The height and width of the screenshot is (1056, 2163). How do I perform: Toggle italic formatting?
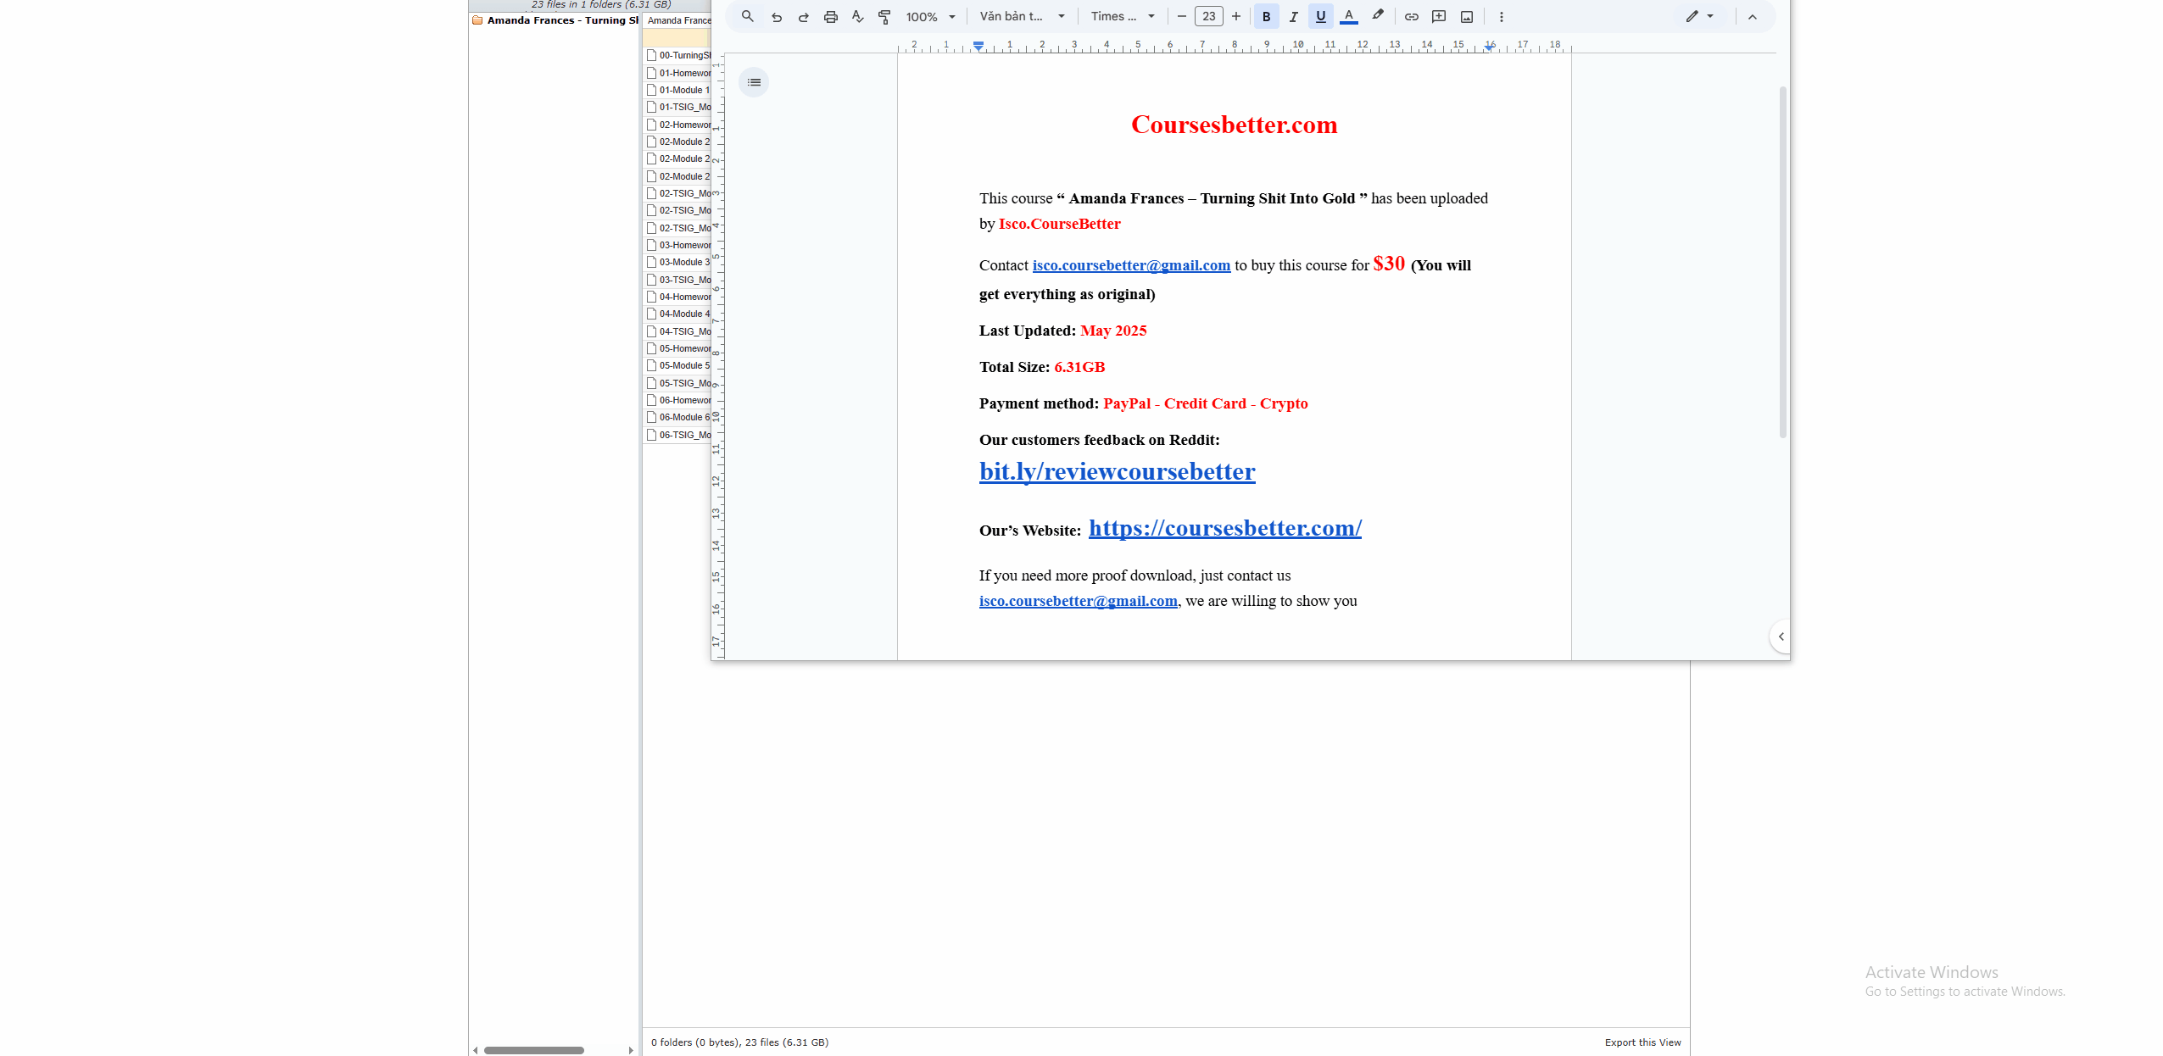(1293, 17)
